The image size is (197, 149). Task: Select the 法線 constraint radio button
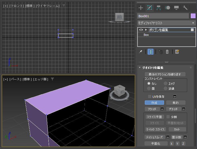pos(166,88)
